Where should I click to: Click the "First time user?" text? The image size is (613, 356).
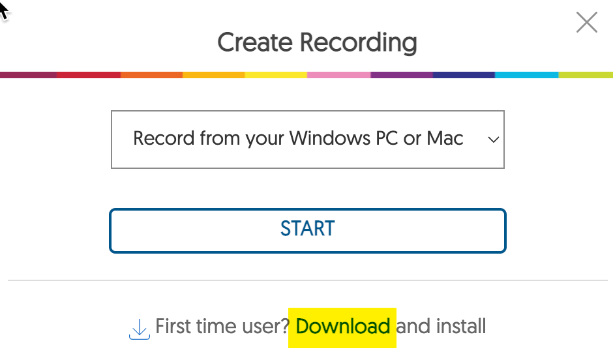coord(223,326)
